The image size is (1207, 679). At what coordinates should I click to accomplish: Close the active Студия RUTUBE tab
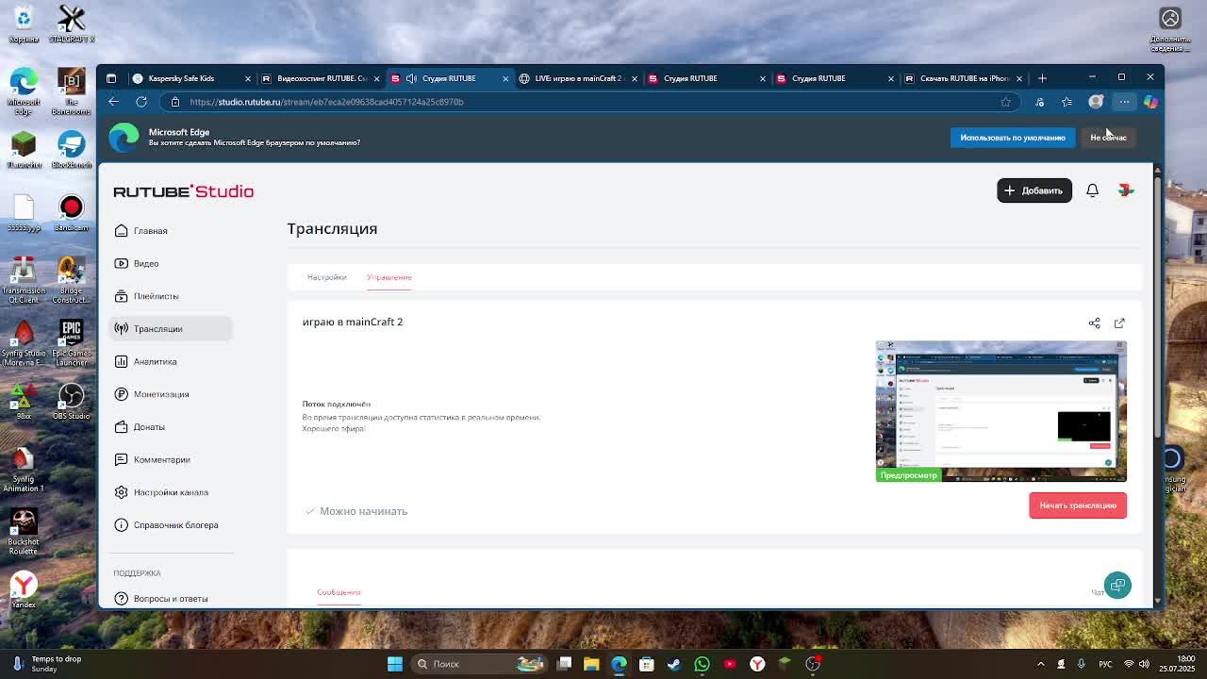505,78
